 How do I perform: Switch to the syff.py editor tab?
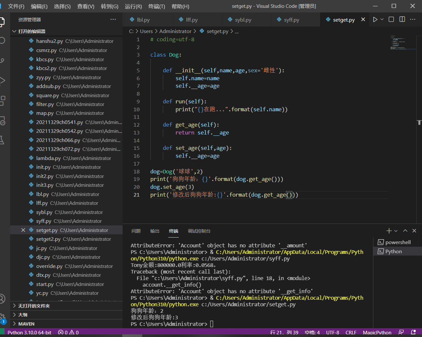(x=291, y=20)
